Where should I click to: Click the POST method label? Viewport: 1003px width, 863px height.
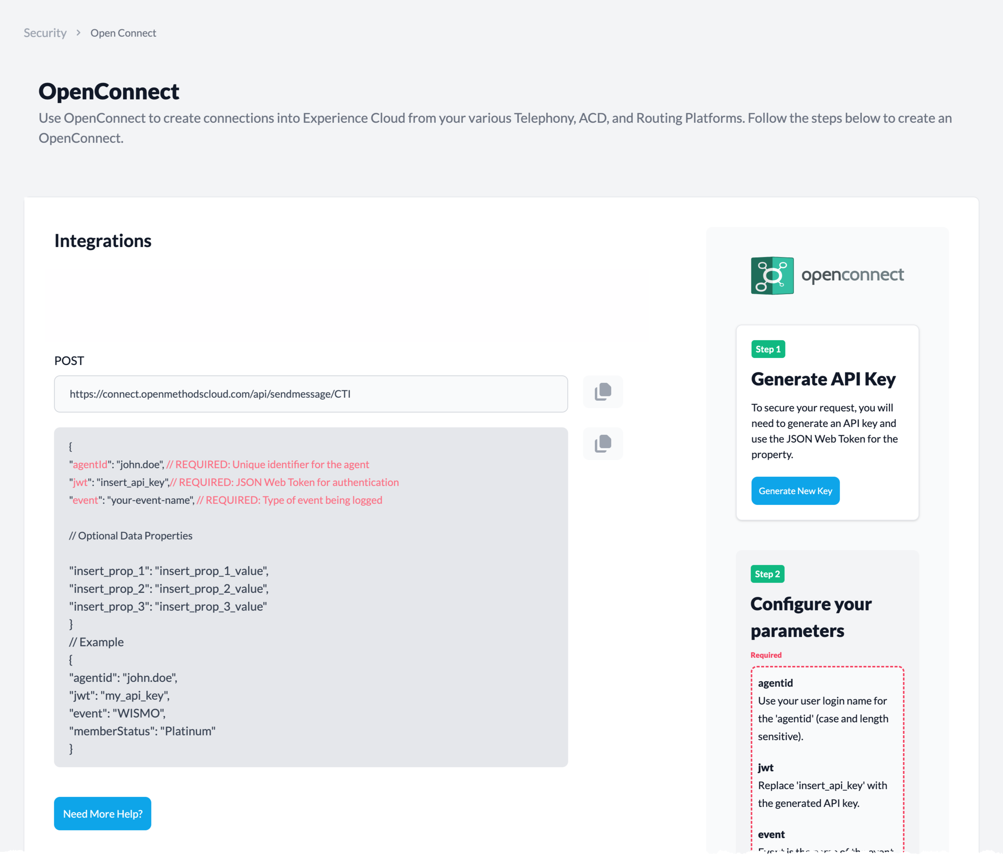pyautogui.click(x=69, y=361)
